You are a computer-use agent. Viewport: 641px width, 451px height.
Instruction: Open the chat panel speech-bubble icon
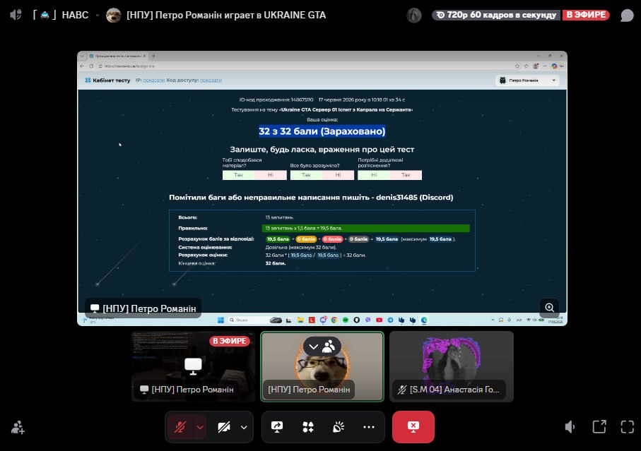[x=627, y=15]
